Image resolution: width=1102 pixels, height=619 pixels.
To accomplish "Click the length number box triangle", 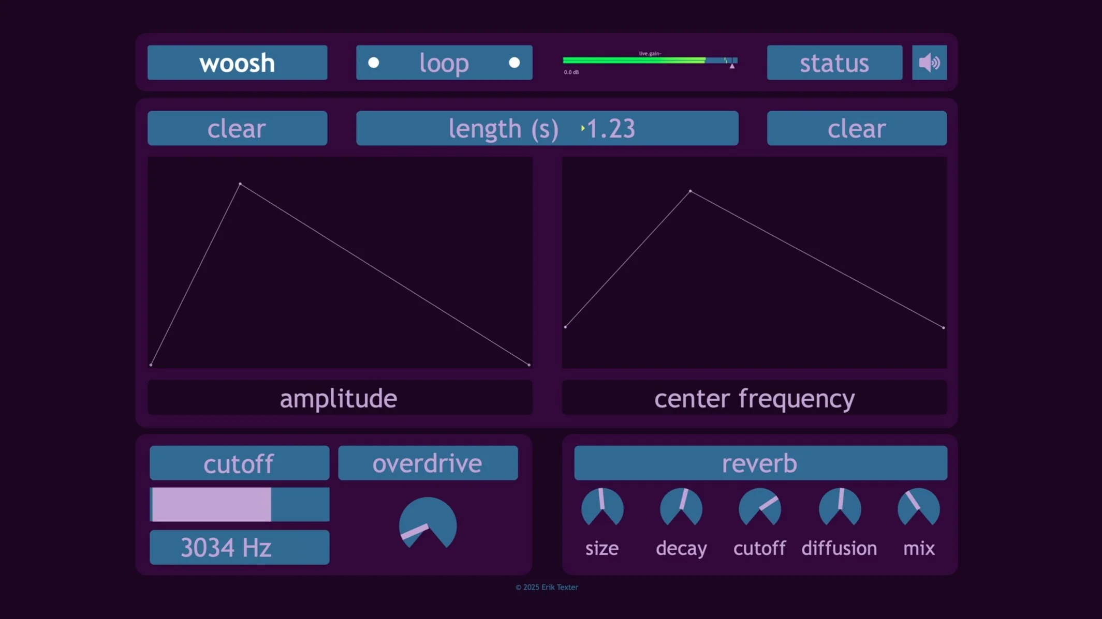I will tap(583, 128).
